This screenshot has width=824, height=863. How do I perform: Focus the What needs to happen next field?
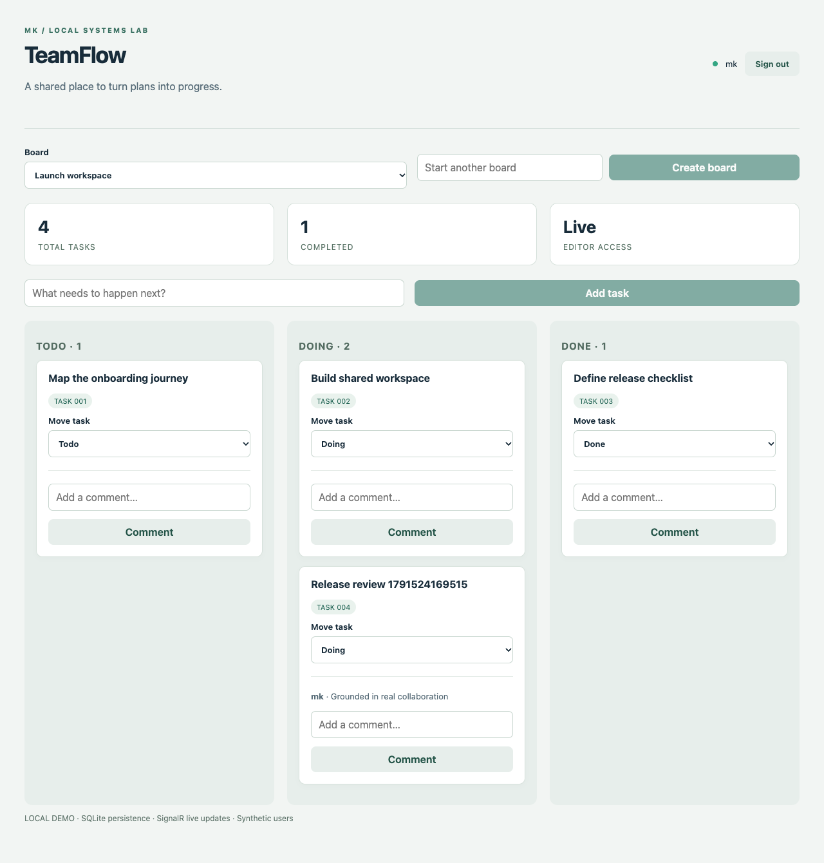(214, 293)
